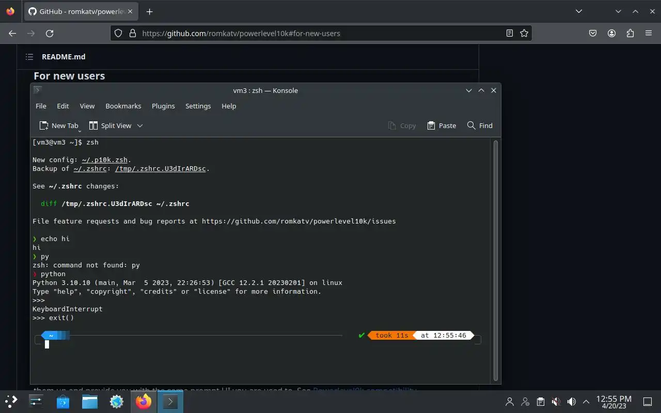Click Split View toolbar button

[x=111, y=125]
